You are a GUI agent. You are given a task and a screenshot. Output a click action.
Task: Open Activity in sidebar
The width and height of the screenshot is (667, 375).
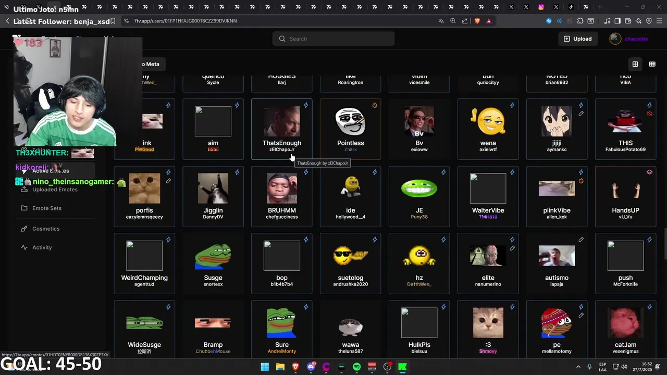42,247
